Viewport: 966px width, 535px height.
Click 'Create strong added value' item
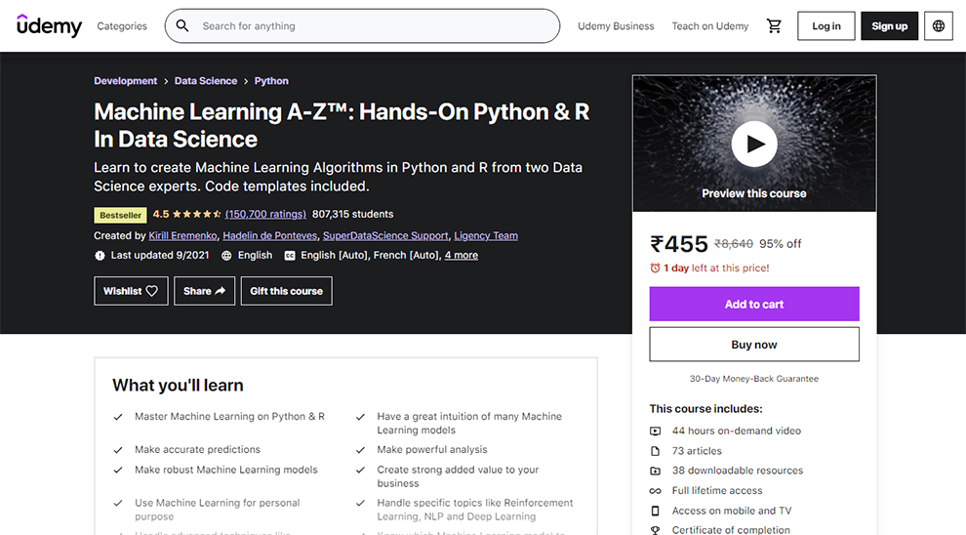pos(458,476)
